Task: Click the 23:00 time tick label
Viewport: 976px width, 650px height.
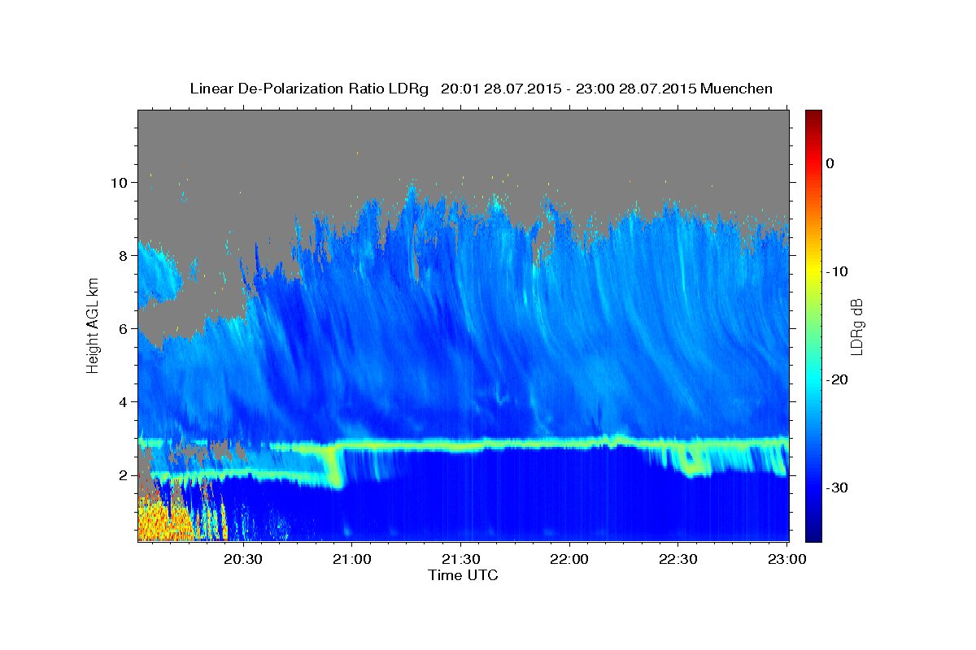Action: 786,559
